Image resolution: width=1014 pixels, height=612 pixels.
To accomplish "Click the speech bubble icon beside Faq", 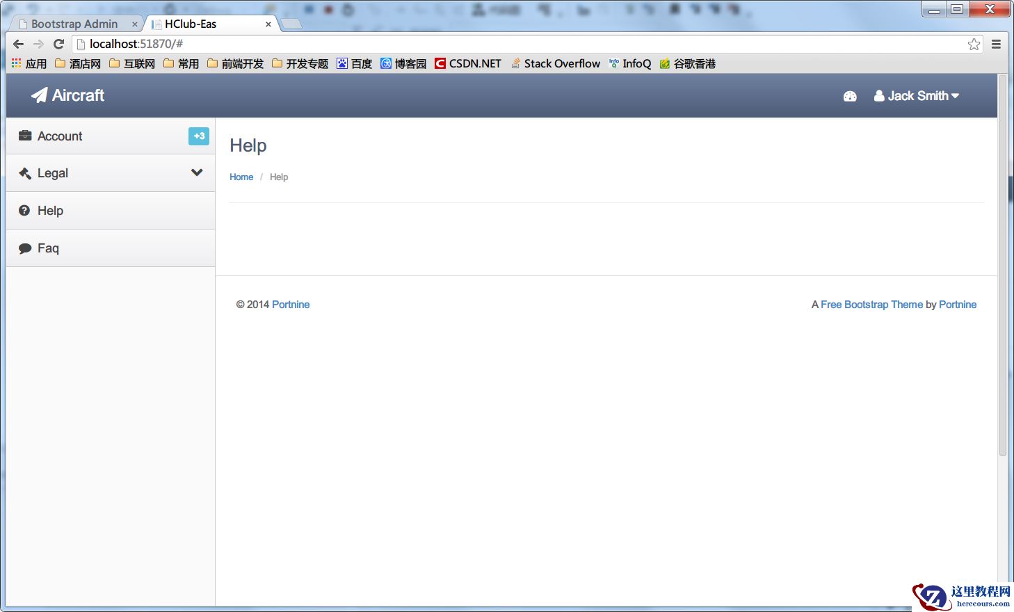I will click(x=24, y=248).
